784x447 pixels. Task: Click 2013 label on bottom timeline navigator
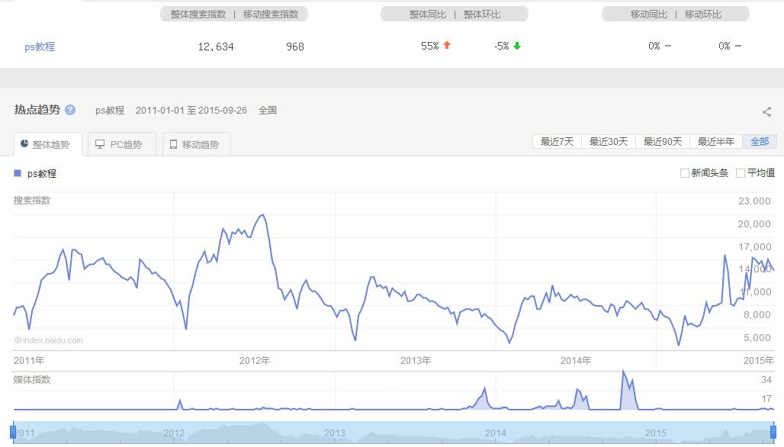click(335, 433)
